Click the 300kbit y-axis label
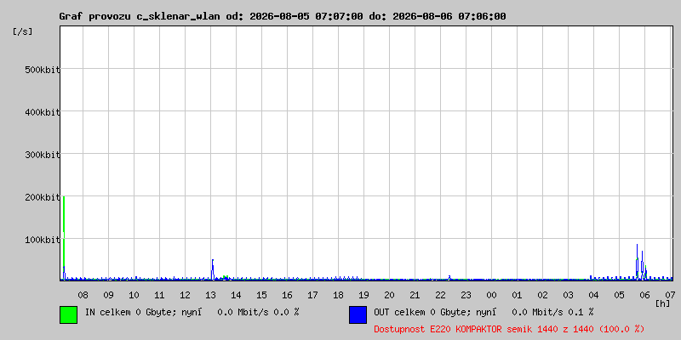Image resolution: width=681 pixels, height=340 pixels. coord(42,155)
